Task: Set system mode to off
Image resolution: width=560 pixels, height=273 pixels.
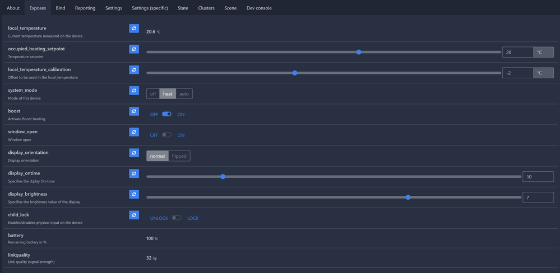Action: [153, 94]
